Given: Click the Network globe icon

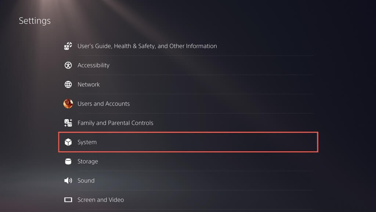Looking at the screenshot, I should [68, 84].
